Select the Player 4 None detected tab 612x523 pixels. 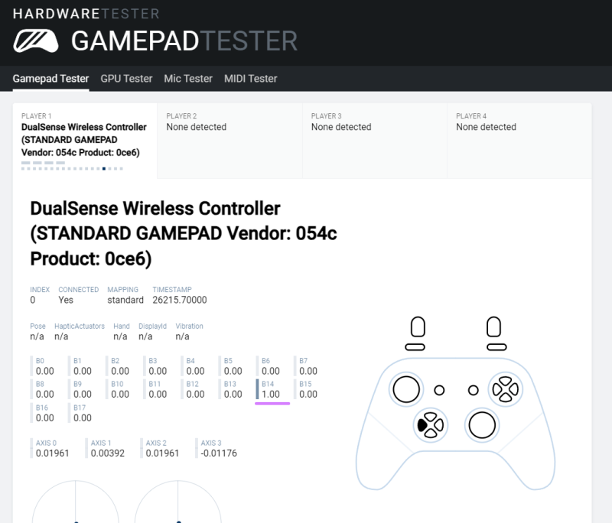[x=519, y=141]
